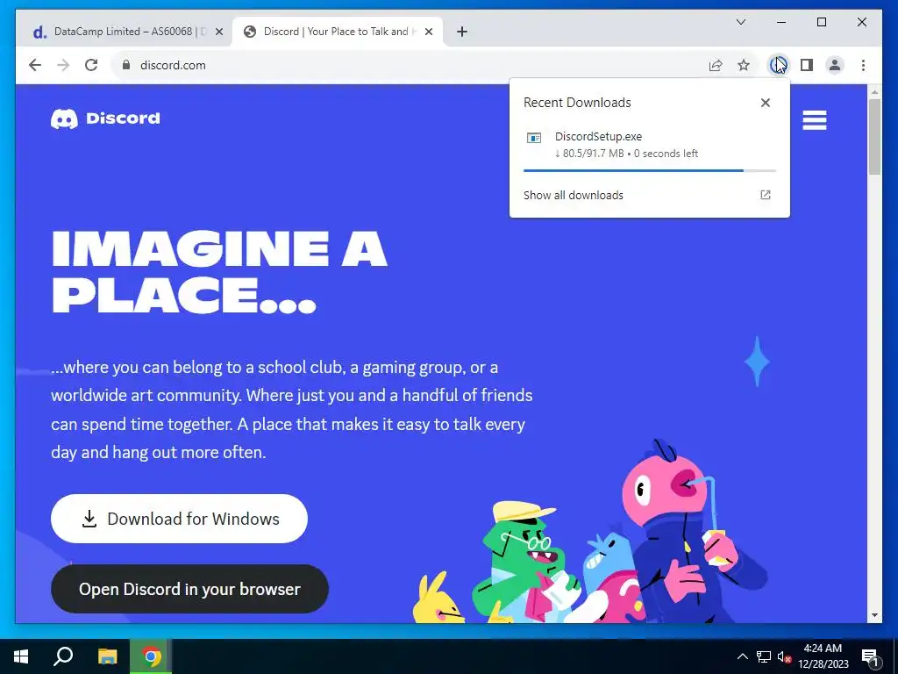Click the scrollbar down arrow
This screenshot has height=674, width=898.
874,615
